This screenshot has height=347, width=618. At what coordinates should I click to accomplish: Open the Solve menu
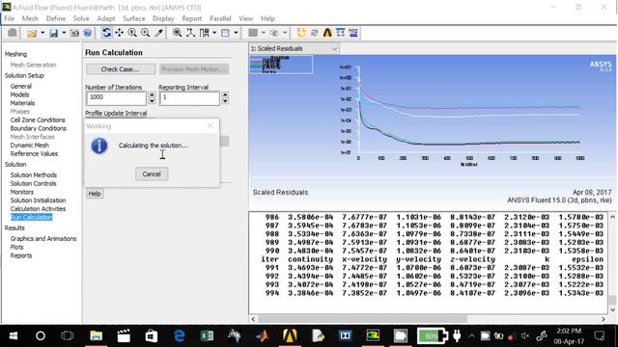pyautogui.click(x=81, y=18)
